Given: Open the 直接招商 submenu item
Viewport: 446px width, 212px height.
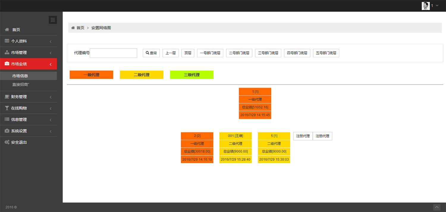Looking at the screenshot, I should [x=21, y=85].
